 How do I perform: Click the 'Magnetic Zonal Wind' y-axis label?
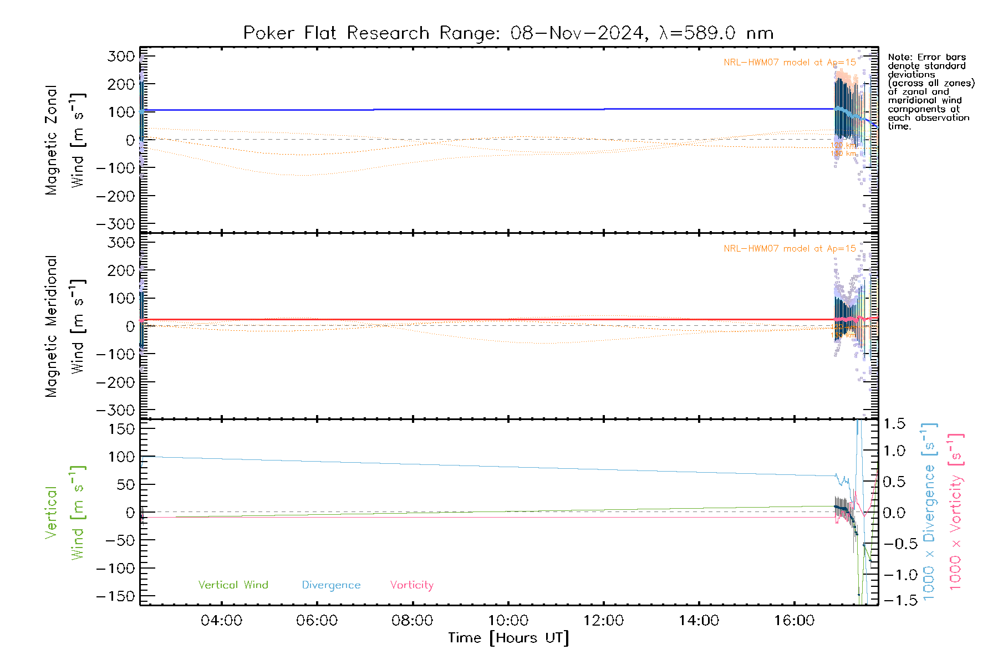coord(64,140)
